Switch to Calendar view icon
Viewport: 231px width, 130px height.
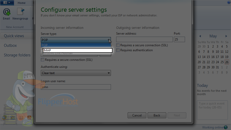coord(13,118)
